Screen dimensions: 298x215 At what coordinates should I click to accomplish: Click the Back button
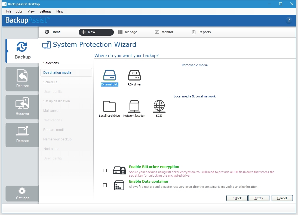click(237, 198)
